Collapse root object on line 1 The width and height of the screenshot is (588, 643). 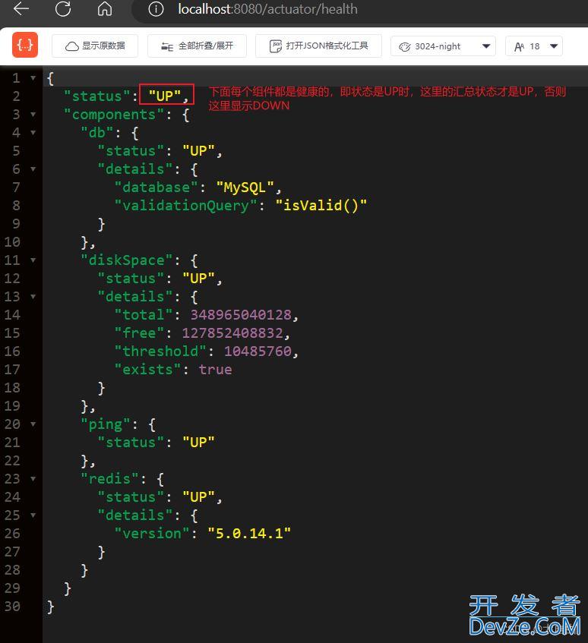33,78
